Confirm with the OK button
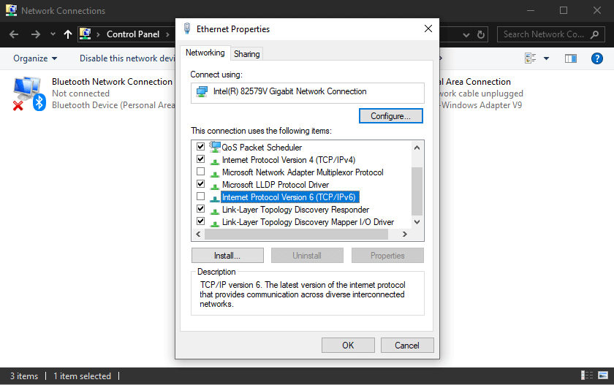This screenshot has width=614, height=385. pos(348,345)
